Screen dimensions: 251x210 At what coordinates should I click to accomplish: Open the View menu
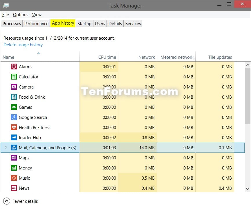(37, 15)
